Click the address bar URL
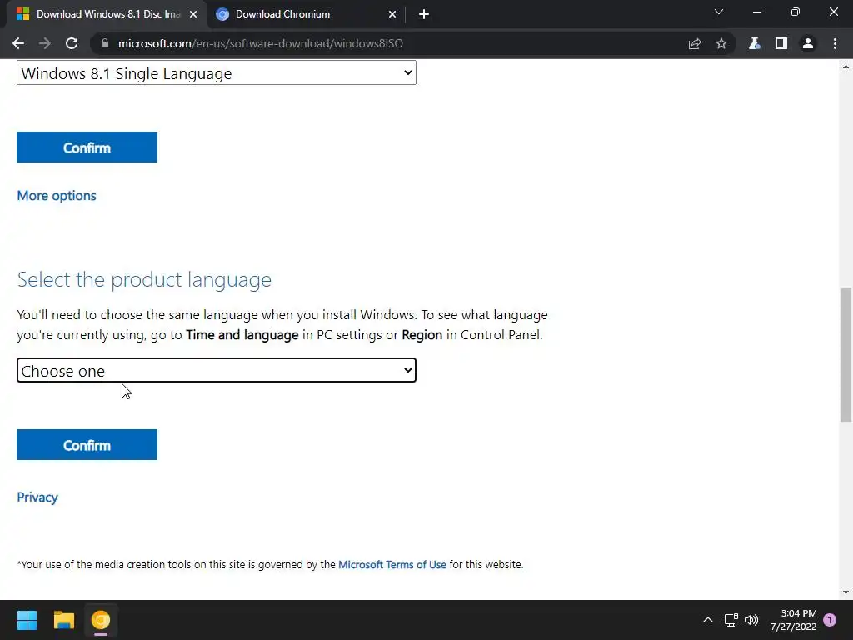The image size is (853, 640). click(260, 43)
